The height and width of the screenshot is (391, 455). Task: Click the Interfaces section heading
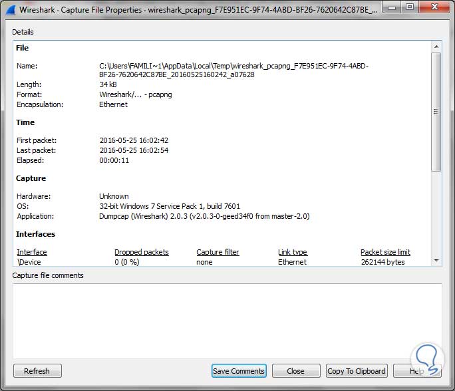click(x=35, y=234)
